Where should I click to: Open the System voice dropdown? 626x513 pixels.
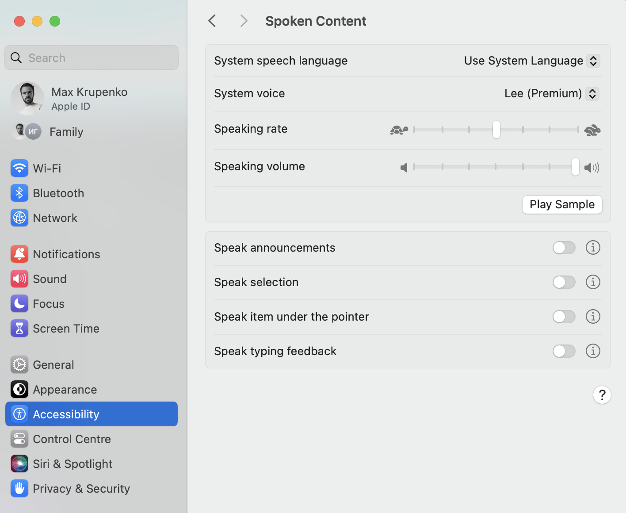coord(592,93)
